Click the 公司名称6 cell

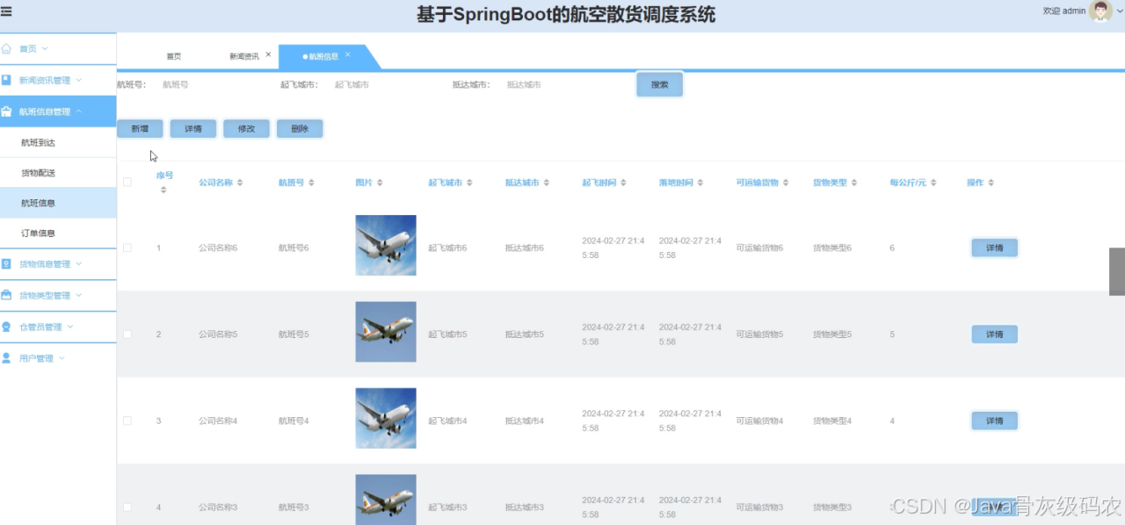tap(218, 248)
